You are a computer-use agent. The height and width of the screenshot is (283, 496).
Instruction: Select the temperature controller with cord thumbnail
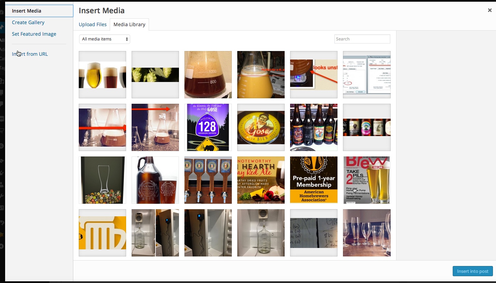(208, 233)
